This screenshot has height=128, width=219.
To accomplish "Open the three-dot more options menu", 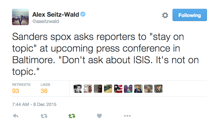I will point(127,116).
